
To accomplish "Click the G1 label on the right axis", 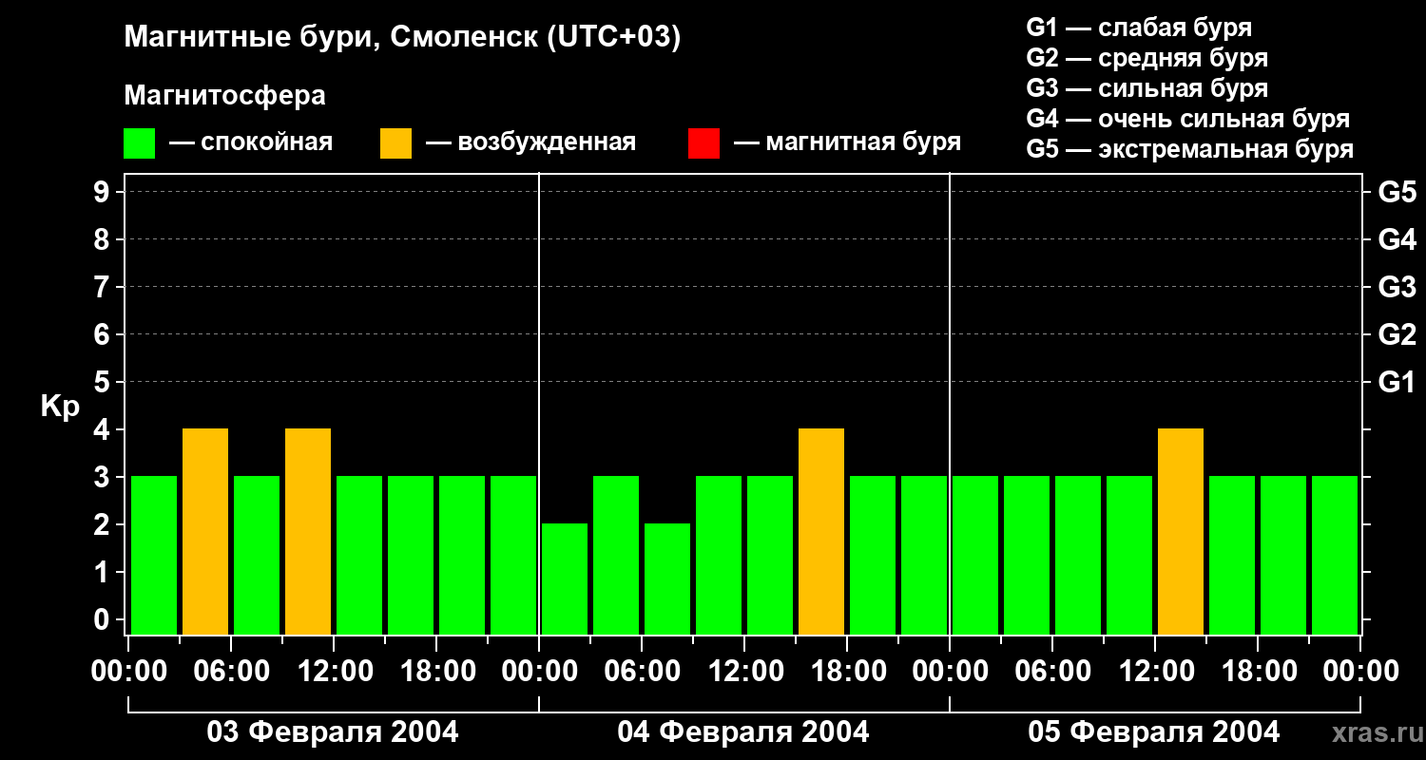I will pyautogui.click(x=1397, y=382).
